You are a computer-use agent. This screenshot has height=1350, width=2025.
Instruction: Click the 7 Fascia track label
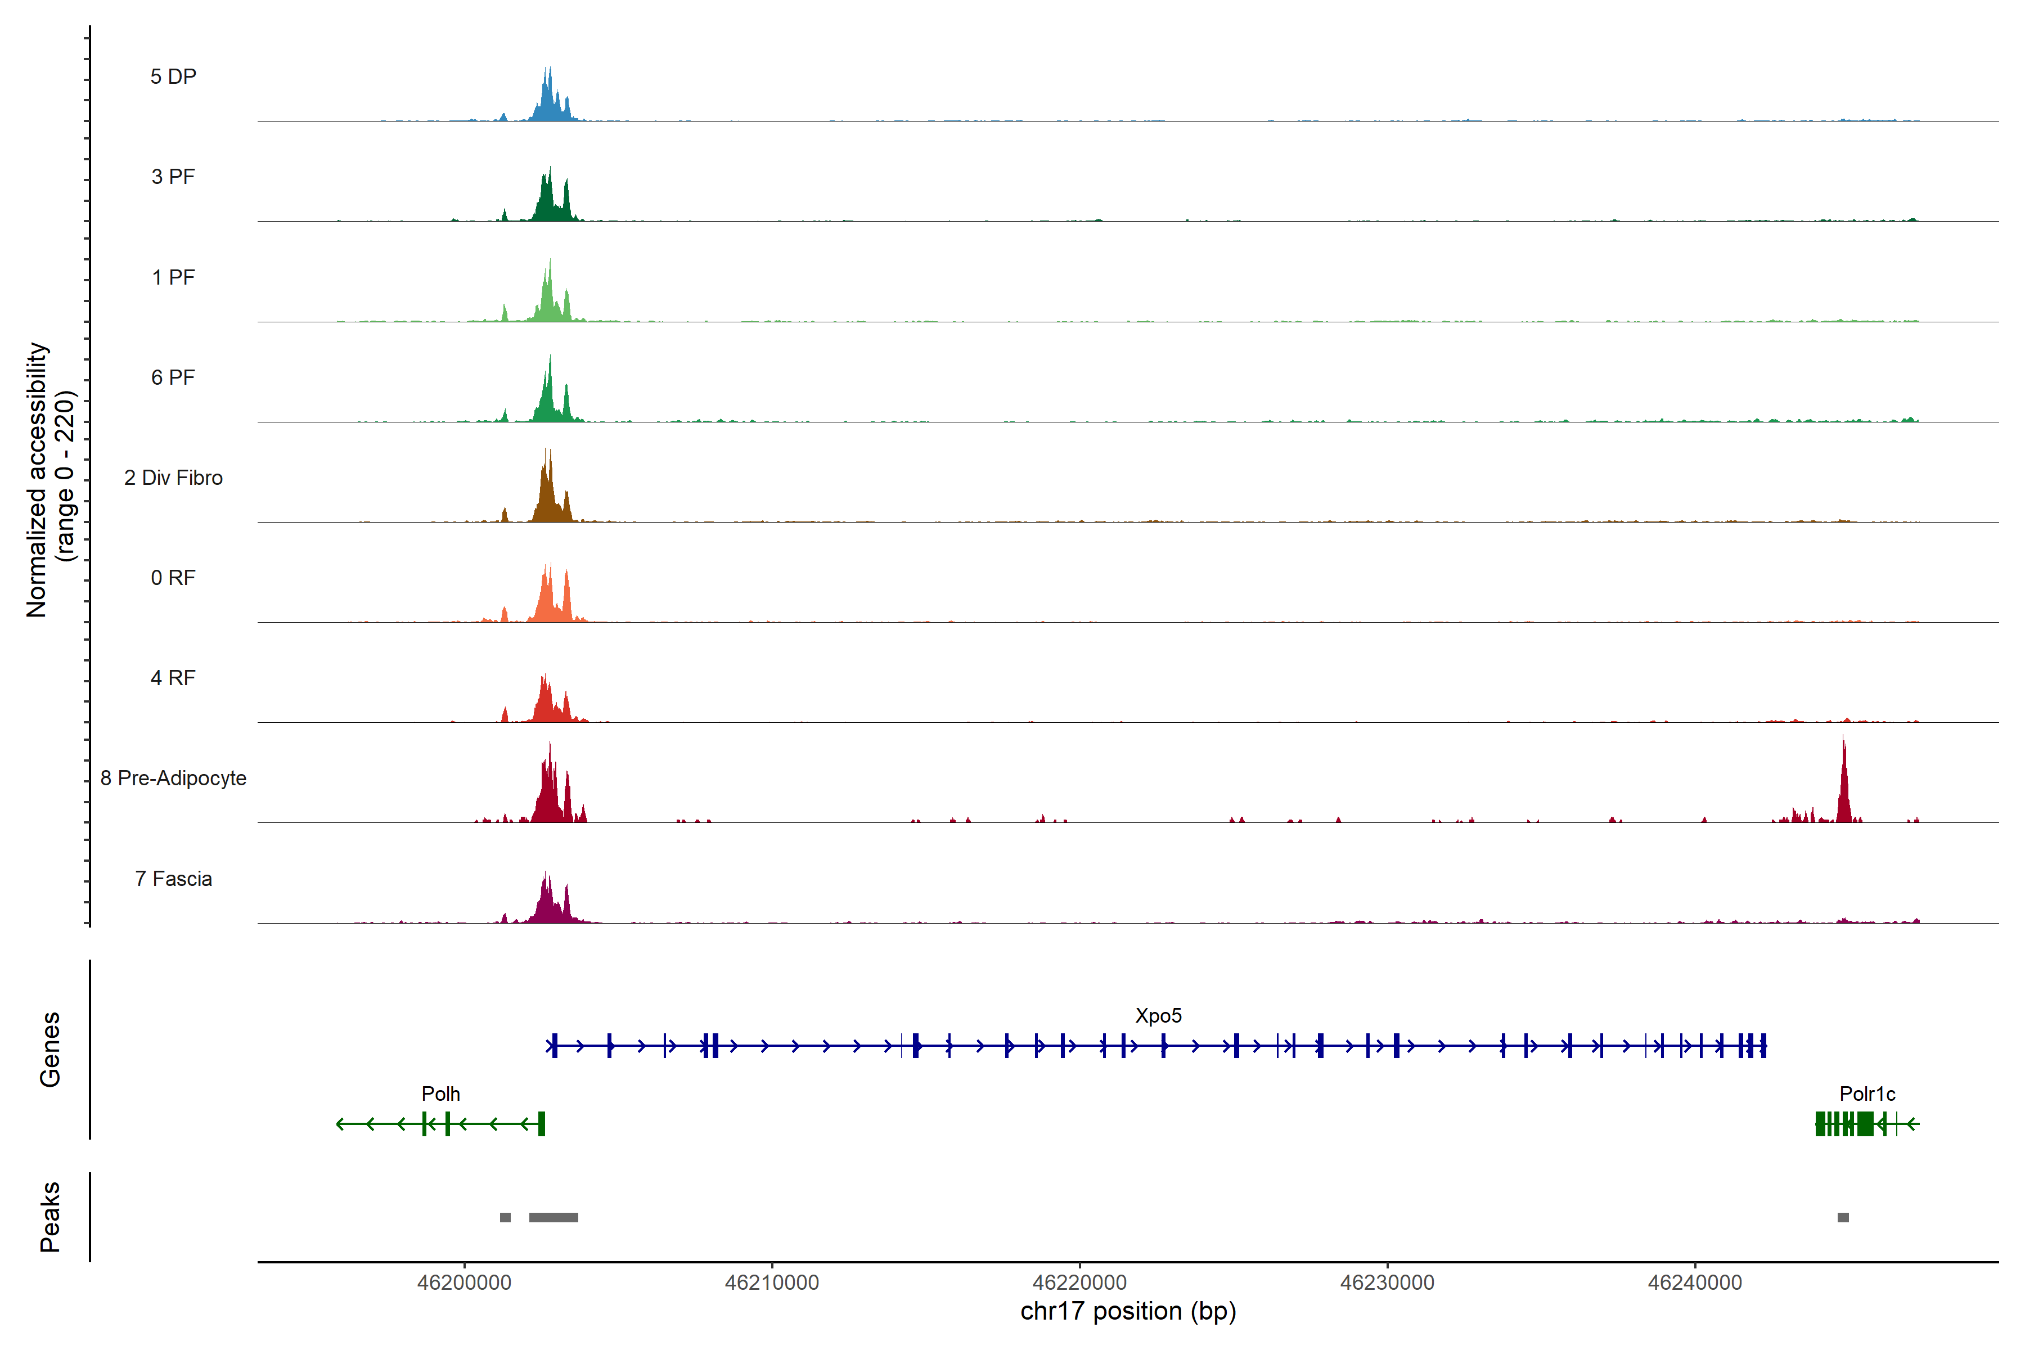173,878
